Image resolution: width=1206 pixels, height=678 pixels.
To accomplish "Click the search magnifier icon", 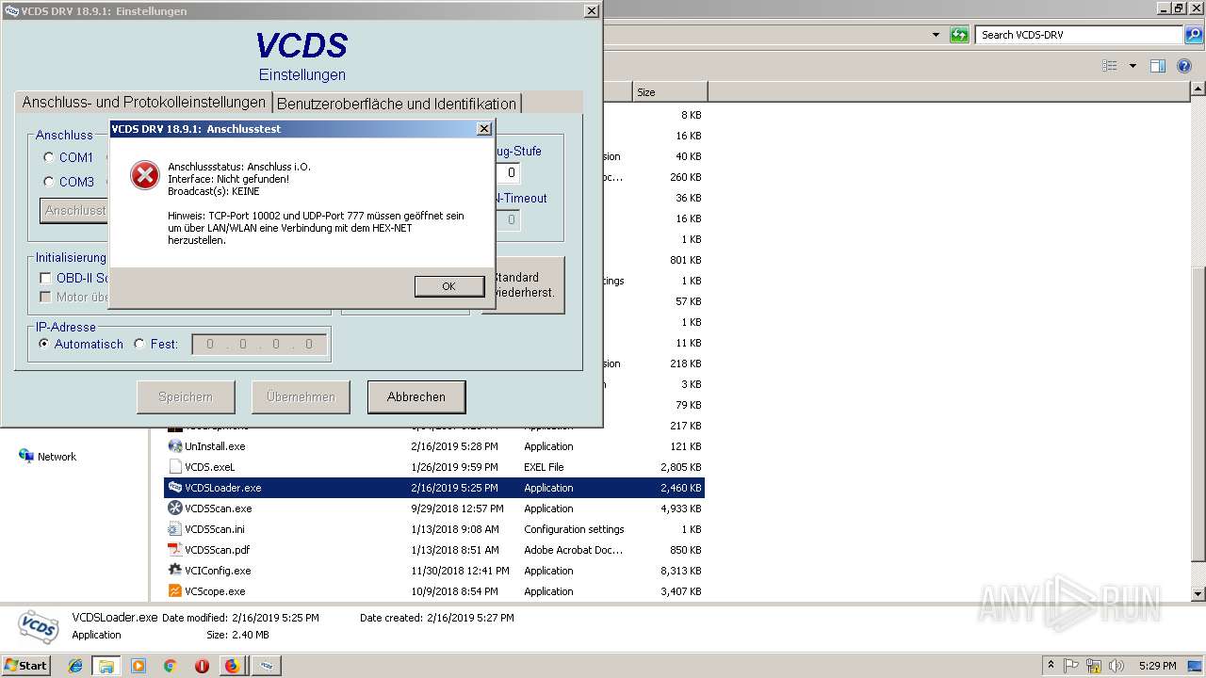I will [1194, 35].
